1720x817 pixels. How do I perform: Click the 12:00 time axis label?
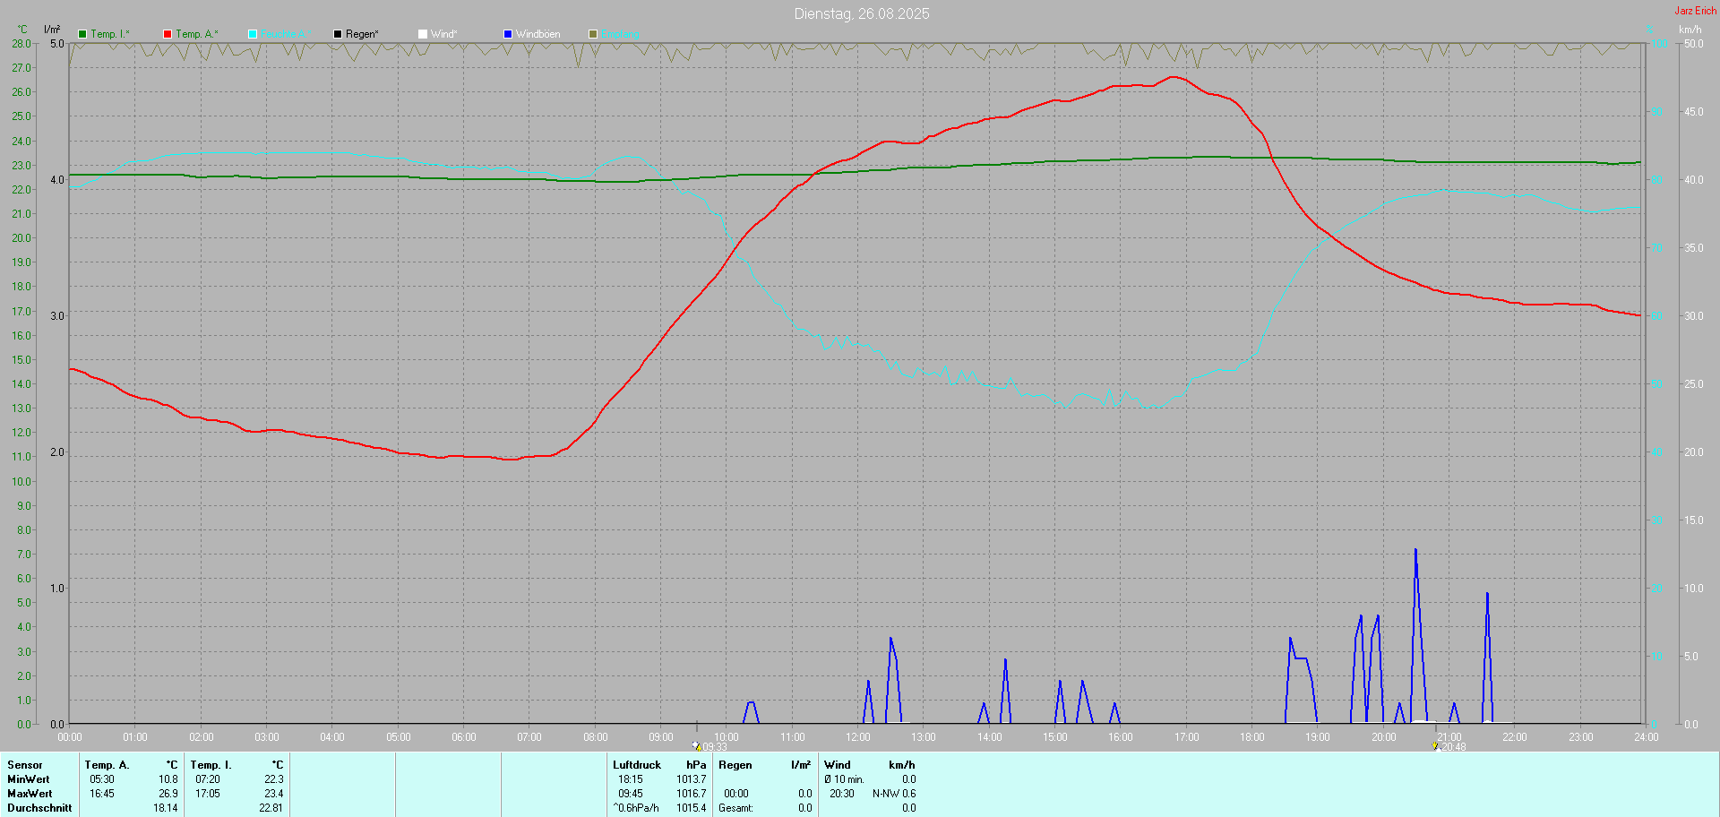tap(857, 737)
